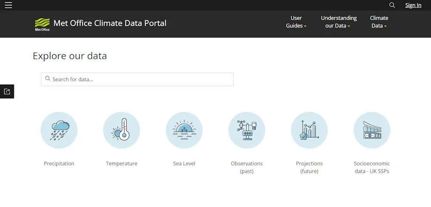Click Socioeconomic data - UK SSPs label
431x207 pixels.
point(372,167)
